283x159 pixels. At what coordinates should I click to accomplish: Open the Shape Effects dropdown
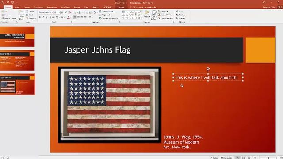165,18
